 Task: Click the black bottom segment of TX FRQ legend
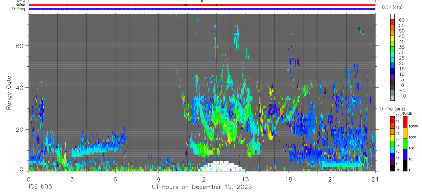click(392, 167)
